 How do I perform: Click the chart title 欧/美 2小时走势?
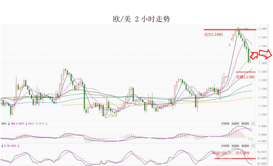tap(142, 19)
